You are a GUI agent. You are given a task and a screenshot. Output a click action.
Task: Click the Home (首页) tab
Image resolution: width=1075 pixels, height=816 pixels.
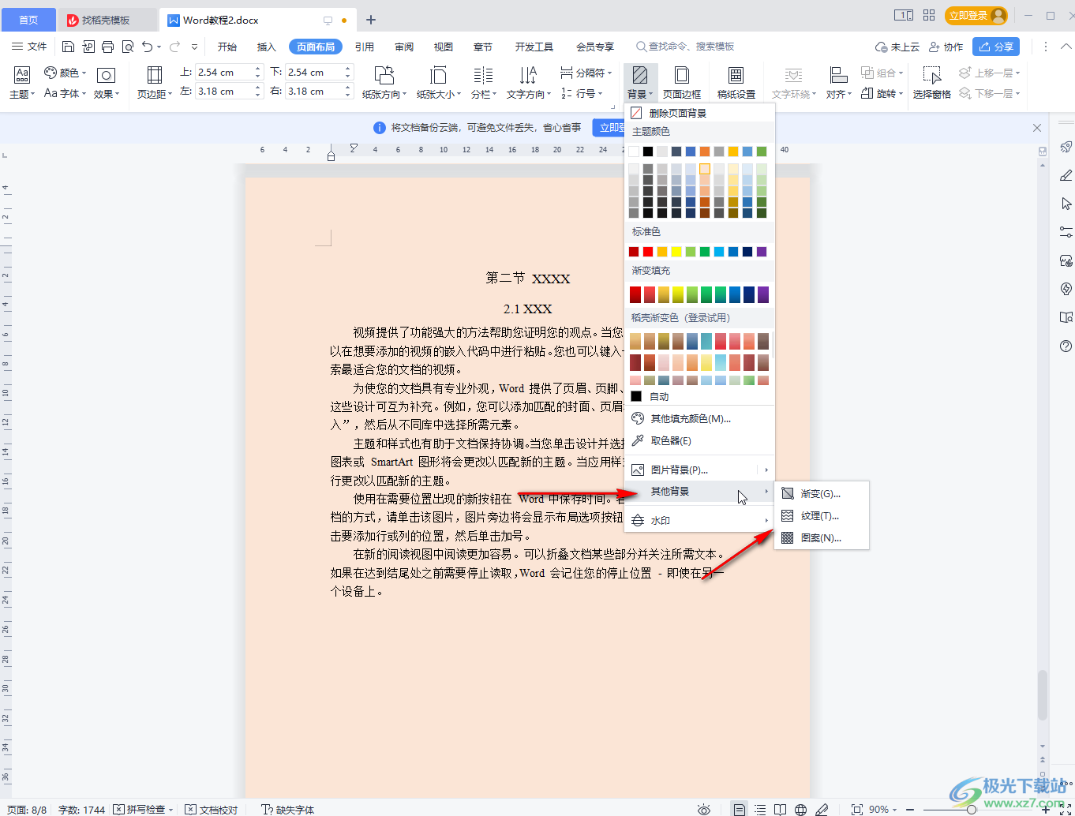tap(28, 20)
